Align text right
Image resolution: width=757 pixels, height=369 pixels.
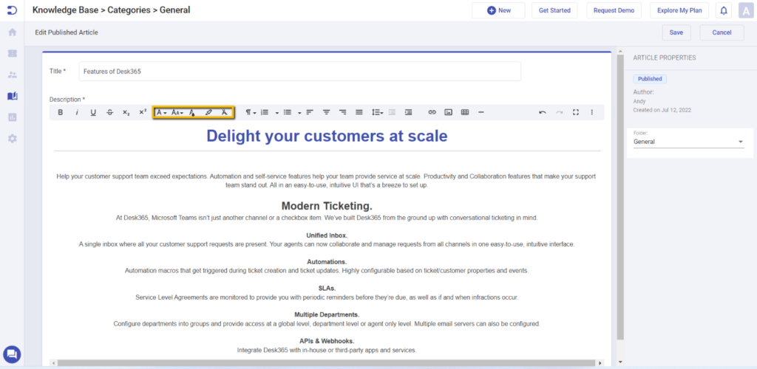(343, 112)
